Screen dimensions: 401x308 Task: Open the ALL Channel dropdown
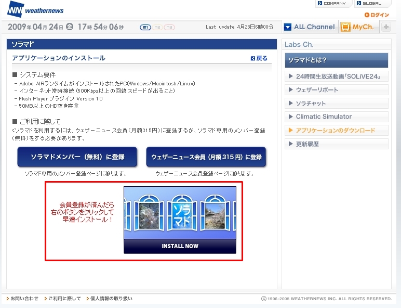[x=310, y=27]
